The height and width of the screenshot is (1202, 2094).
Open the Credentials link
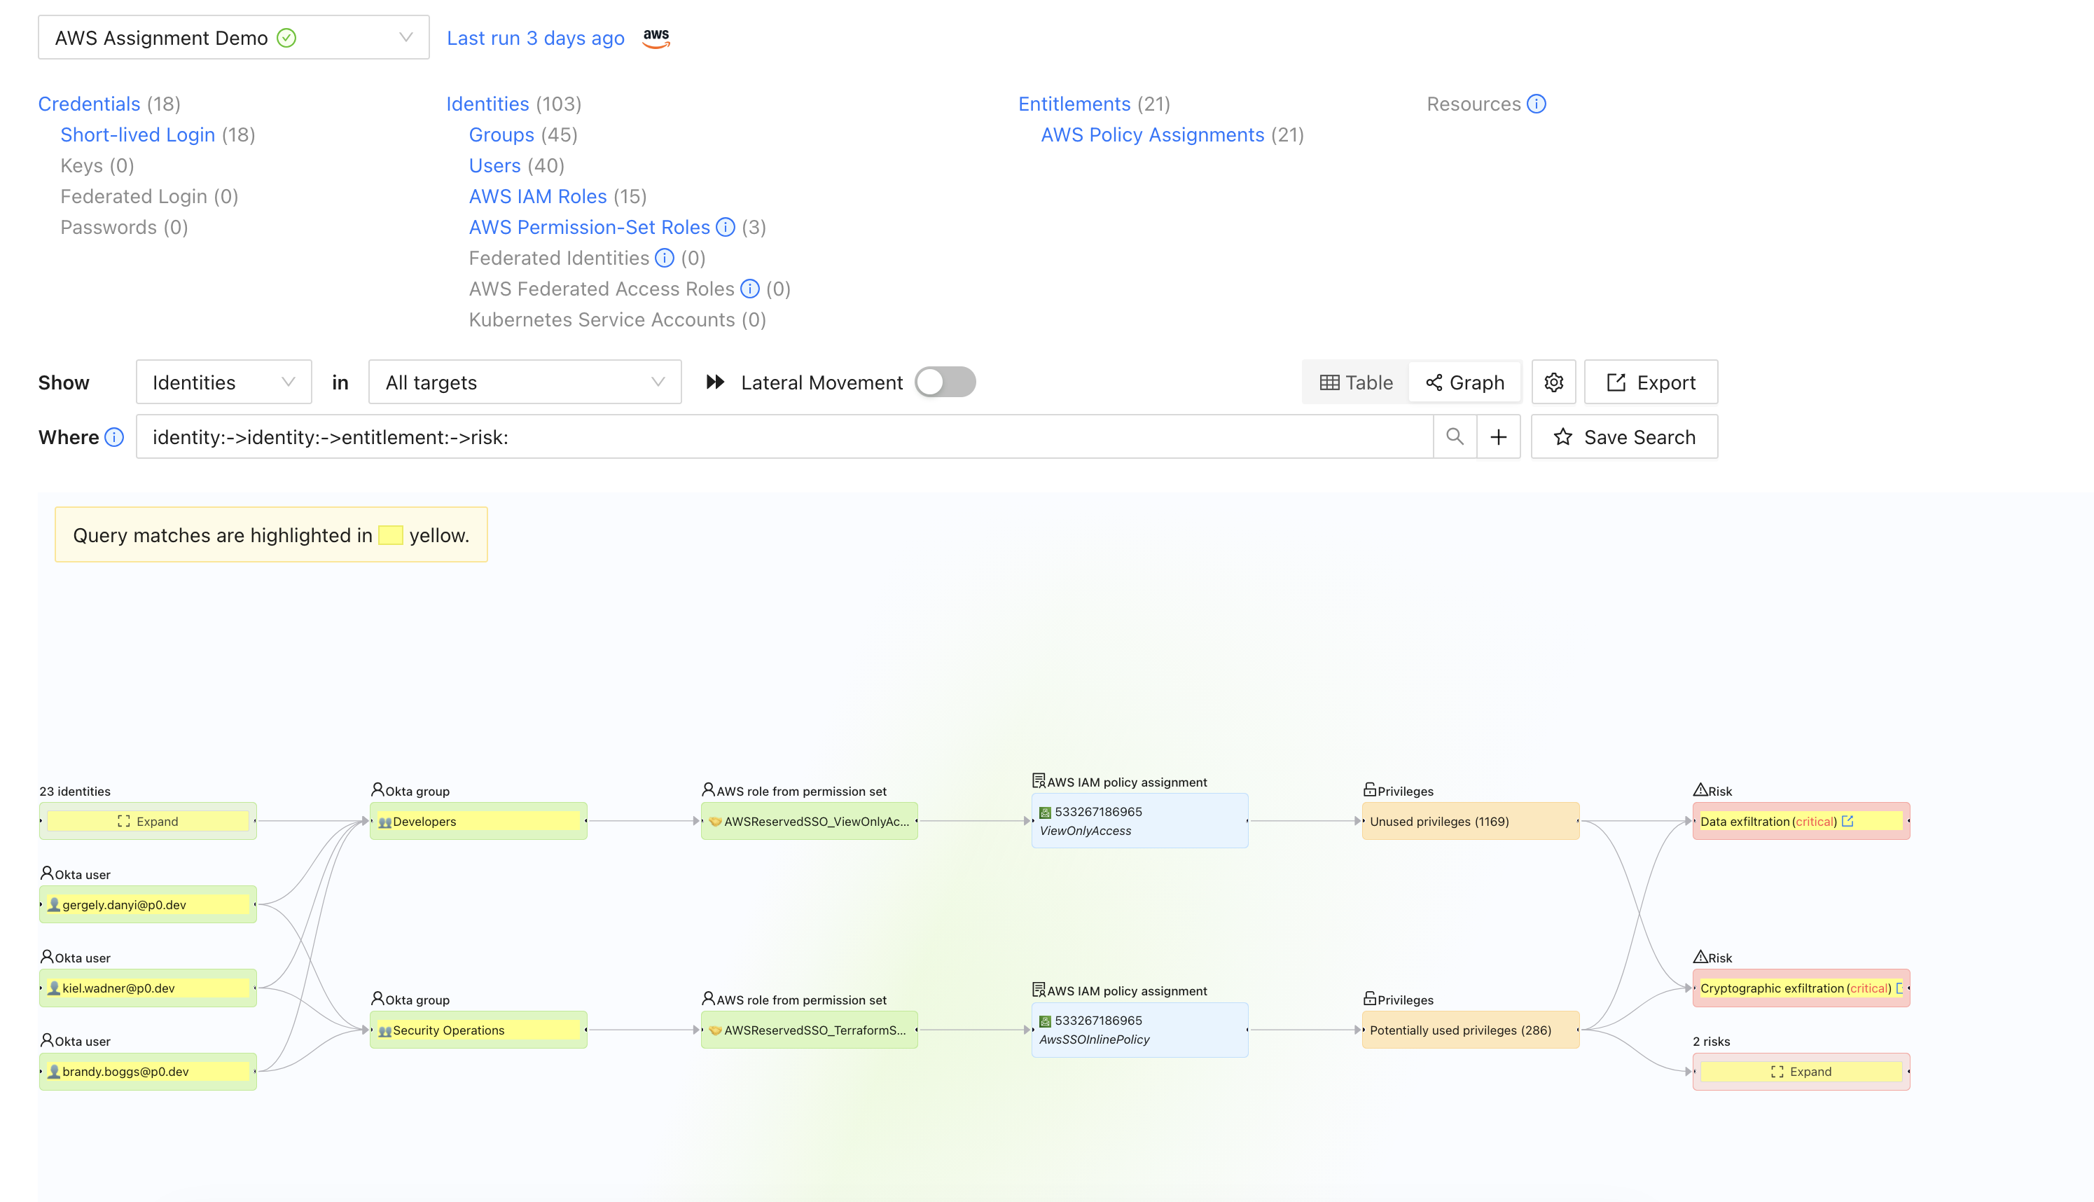coord(89,104)
